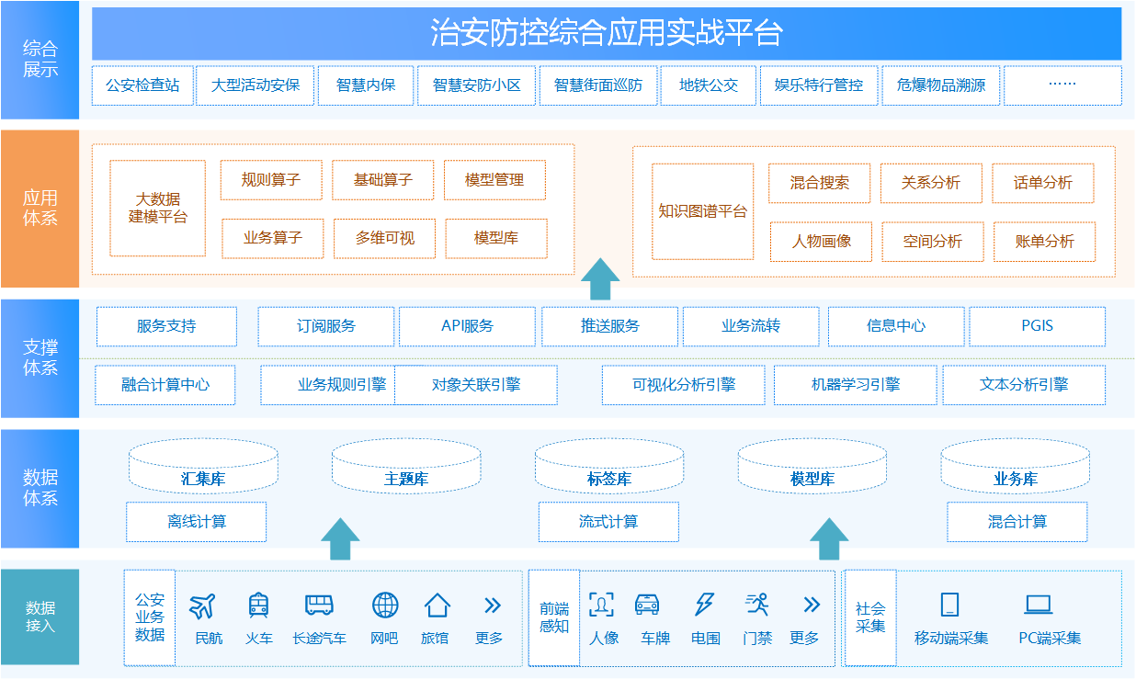Click the 移动端采集 phone icon
Image resolution: width=1136 pixels, height=679 pixels.
[x=949, y=605]
